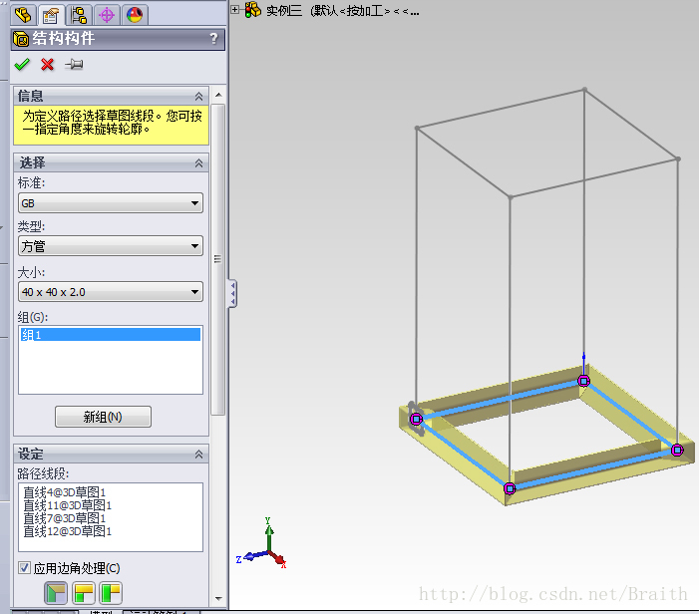Open help for 结构构件 panel
699x614 pixels.
coord(213,39)
